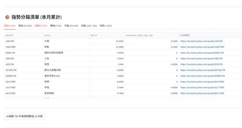Select the Ret_M value 4.5438
The width and height of the screenshot is (242, 128).
tap(107, 53)
